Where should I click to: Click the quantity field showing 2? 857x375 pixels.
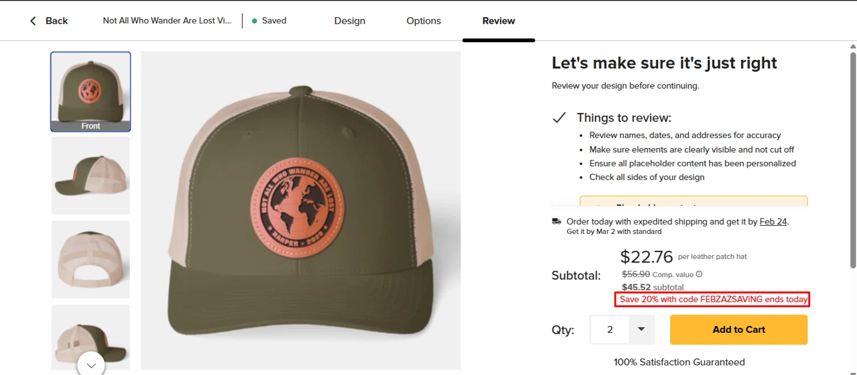[610, 329]
